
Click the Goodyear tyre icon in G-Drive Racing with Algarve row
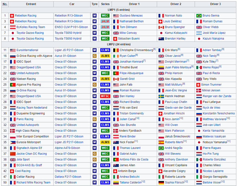coord(94,56)
